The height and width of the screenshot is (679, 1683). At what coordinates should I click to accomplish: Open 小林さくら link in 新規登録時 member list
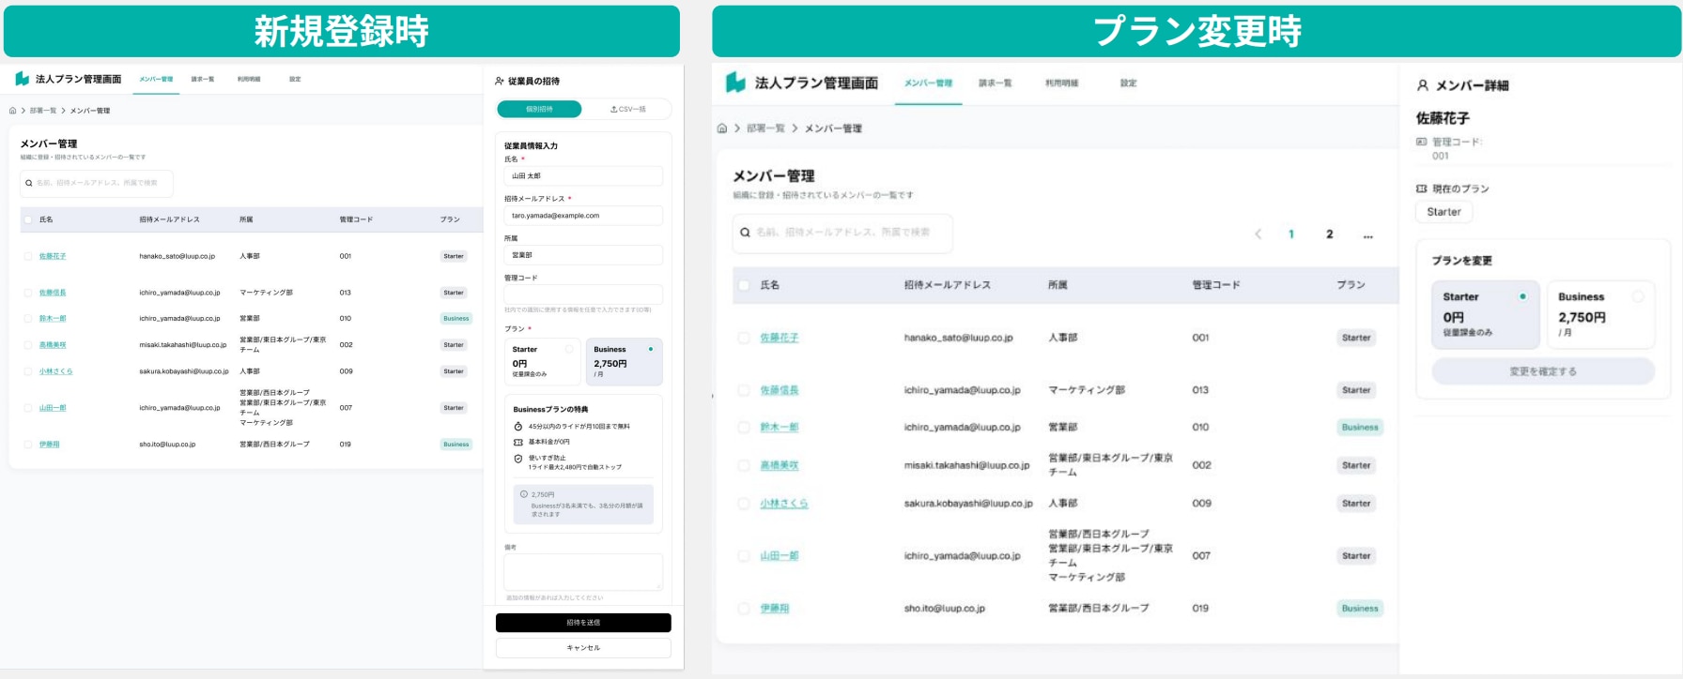point(55,372)
